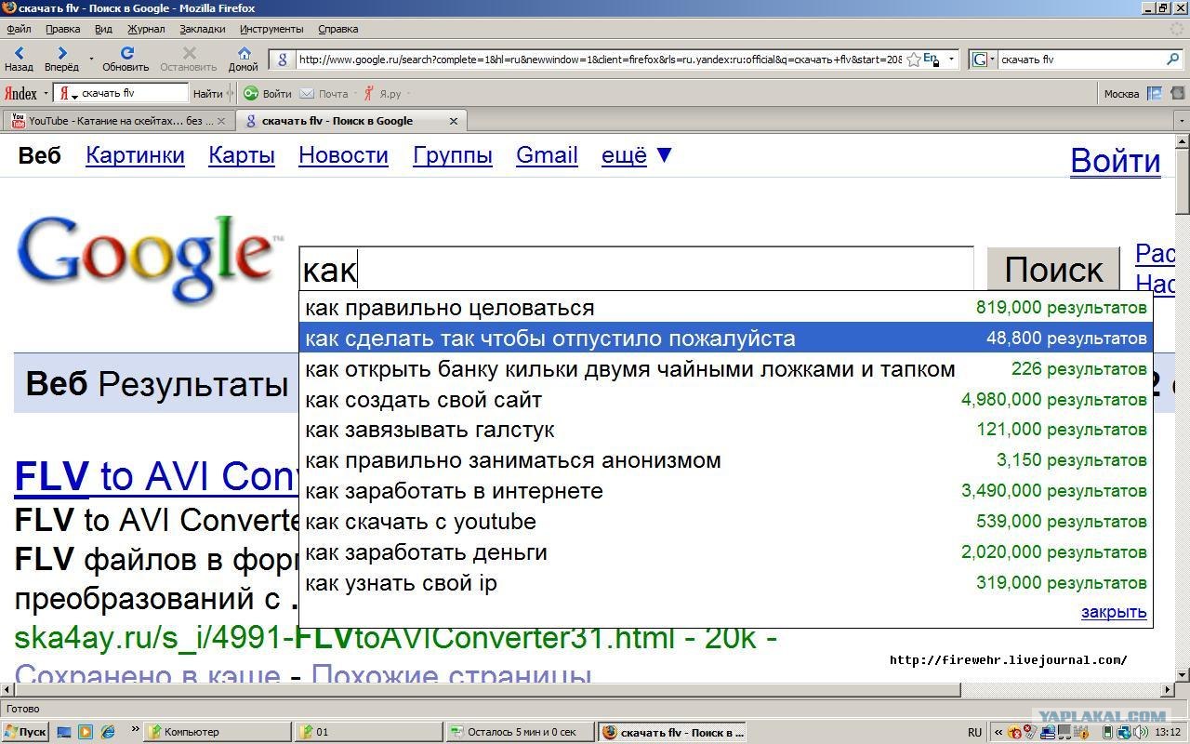The width and height of the screenshot is (1190, 744).
Task: Open the Карты link
Action: click(x=242, y=155)
